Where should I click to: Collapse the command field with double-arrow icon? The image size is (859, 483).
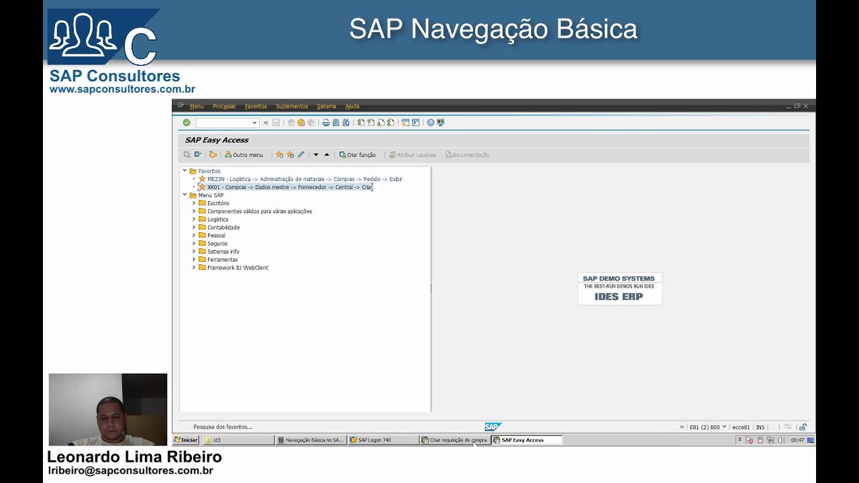point(266,123)
